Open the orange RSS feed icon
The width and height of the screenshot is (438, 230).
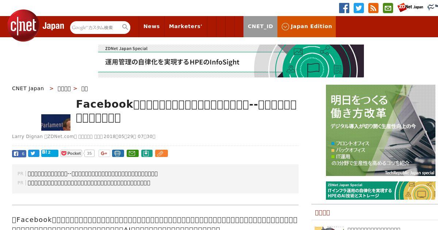click(x=373, y=8)
